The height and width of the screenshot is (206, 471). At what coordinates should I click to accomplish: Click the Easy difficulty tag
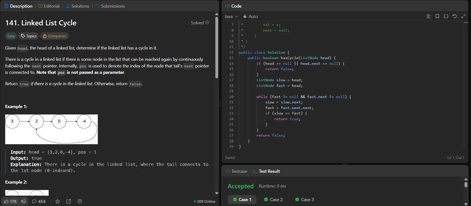tap(11, 36)
